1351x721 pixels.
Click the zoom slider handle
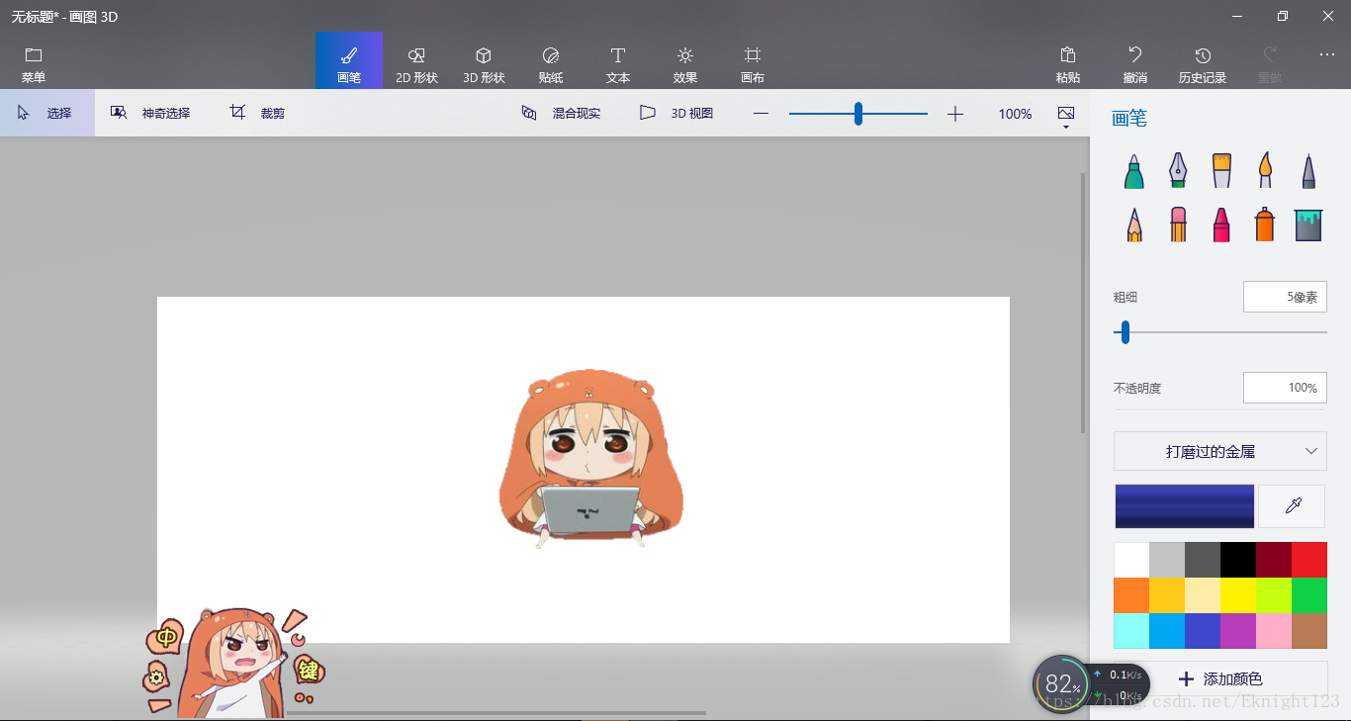pos(858,114)
